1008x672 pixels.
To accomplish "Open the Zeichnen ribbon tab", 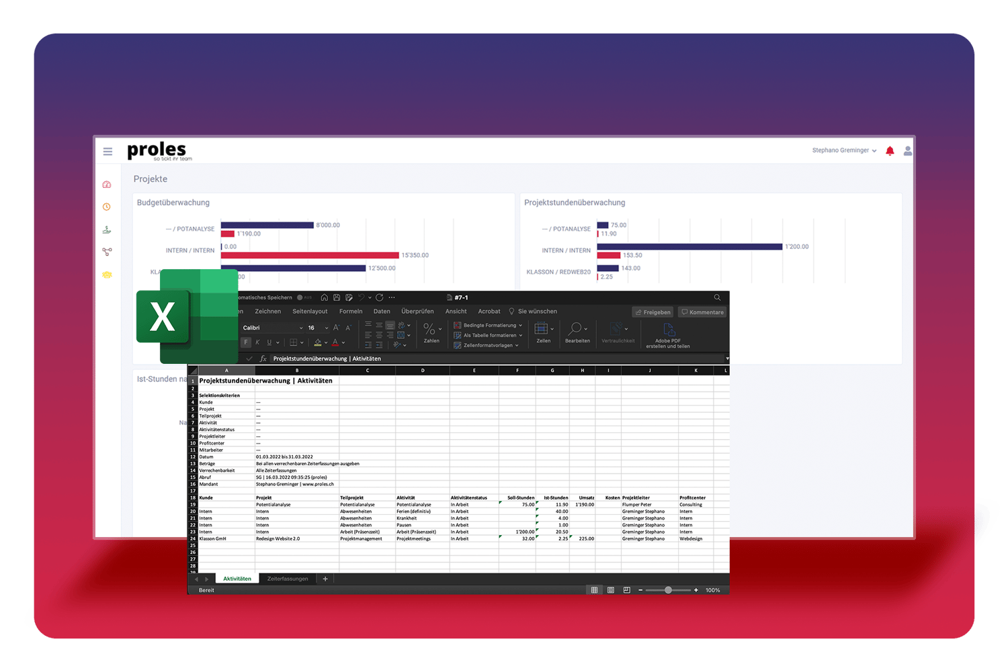I will (267, 311).
